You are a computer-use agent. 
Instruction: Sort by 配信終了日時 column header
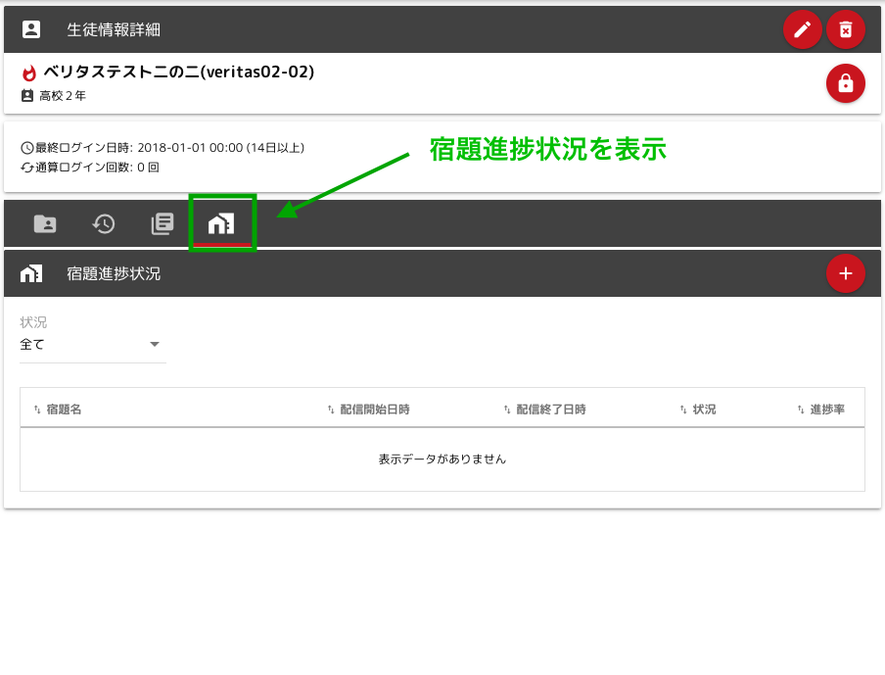[x=550, y=410]
